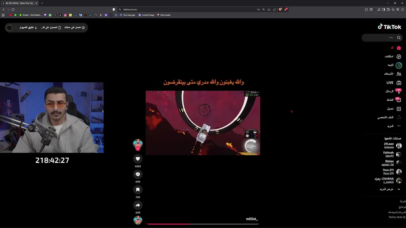Image resolution: width=406 pixels, height=228 pixels.
Task: Open followed account 29Leen lolsrem
Action: [392, 146]
